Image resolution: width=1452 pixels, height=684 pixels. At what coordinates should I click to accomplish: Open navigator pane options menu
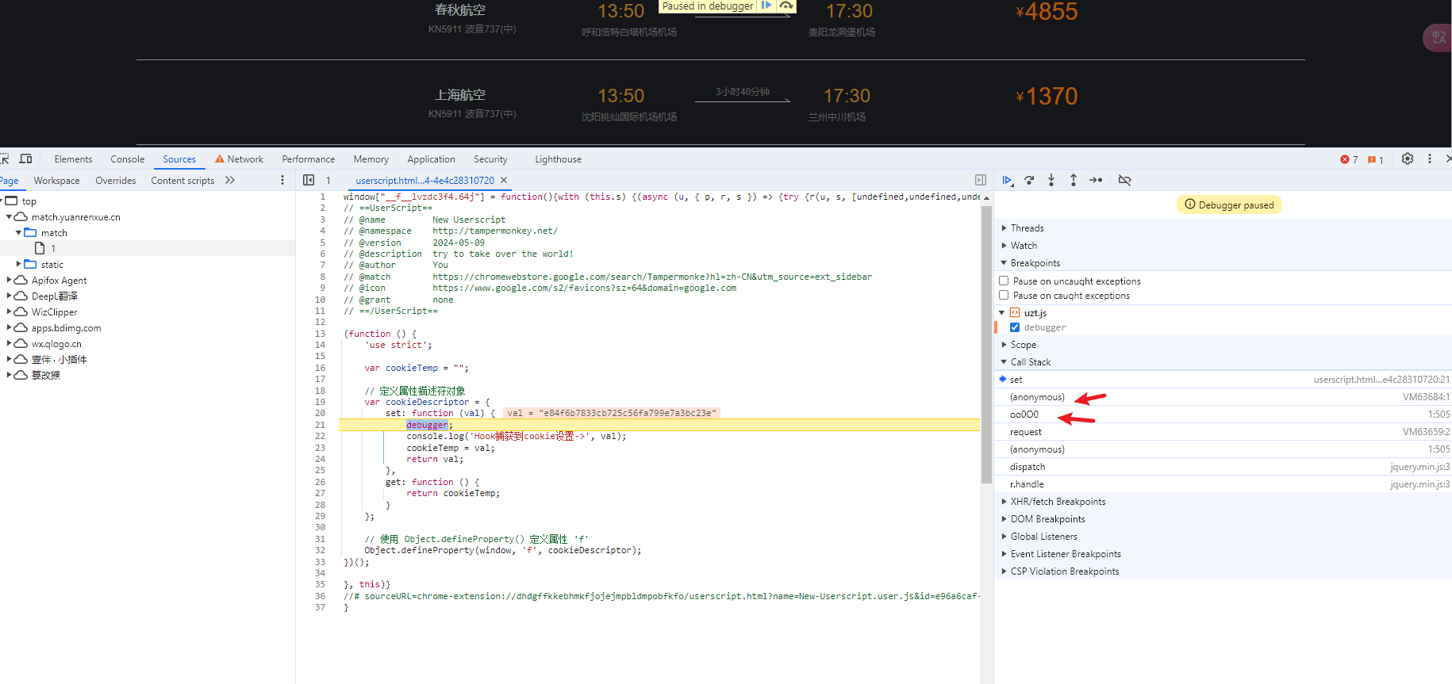tap(282, 180)
